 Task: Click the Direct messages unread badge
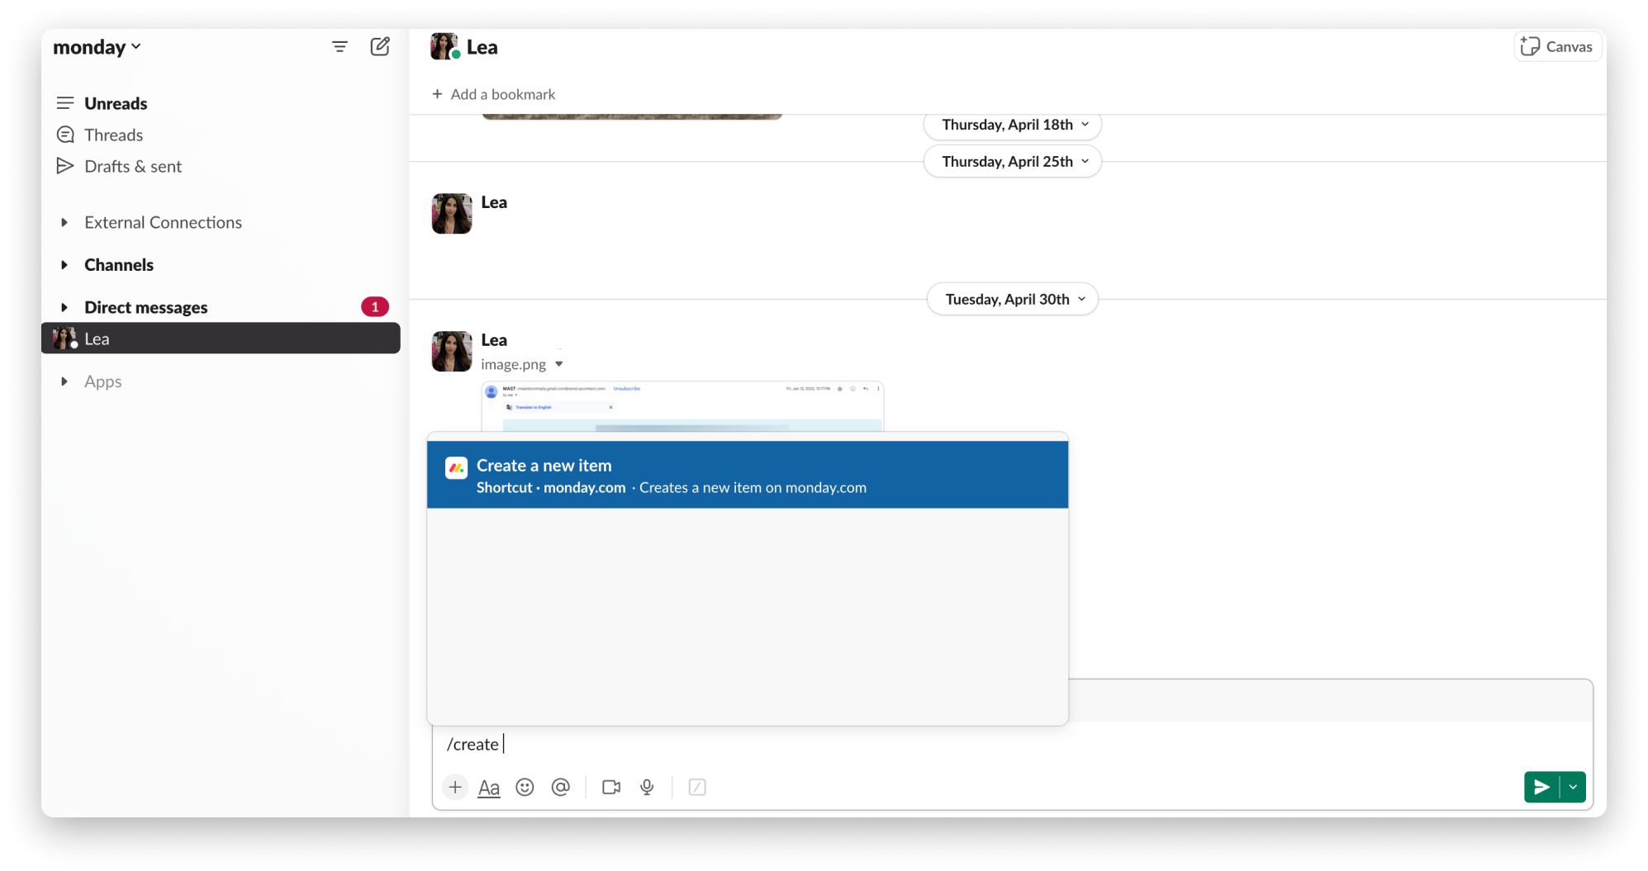pos(375,307)
